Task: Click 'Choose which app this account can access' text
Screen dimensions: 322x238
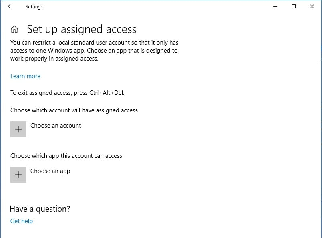Action: [66, 156]
